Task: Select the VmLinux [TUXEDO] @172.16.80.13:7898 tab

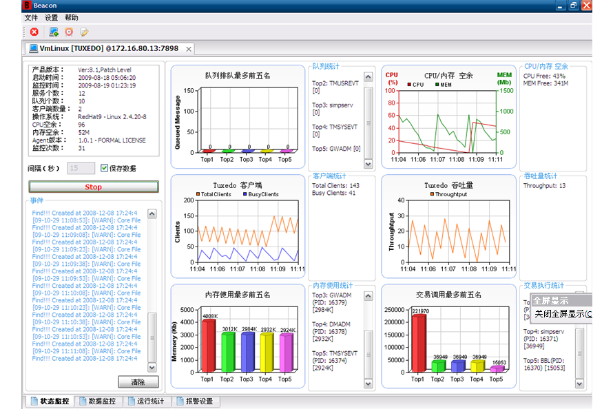Action: 109,48
